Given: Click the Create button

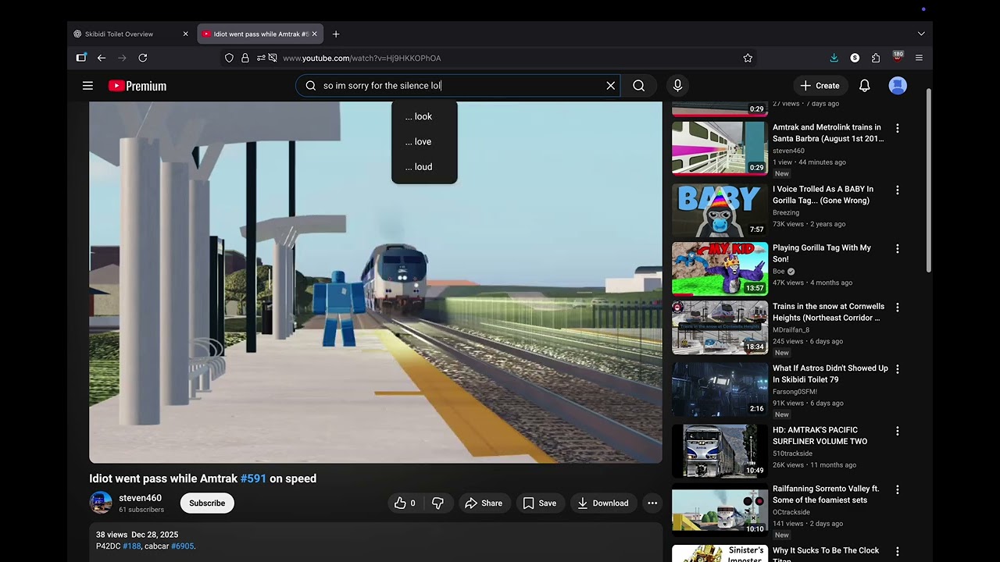Looking at the screenshot, I should click(x=820, y=86).
